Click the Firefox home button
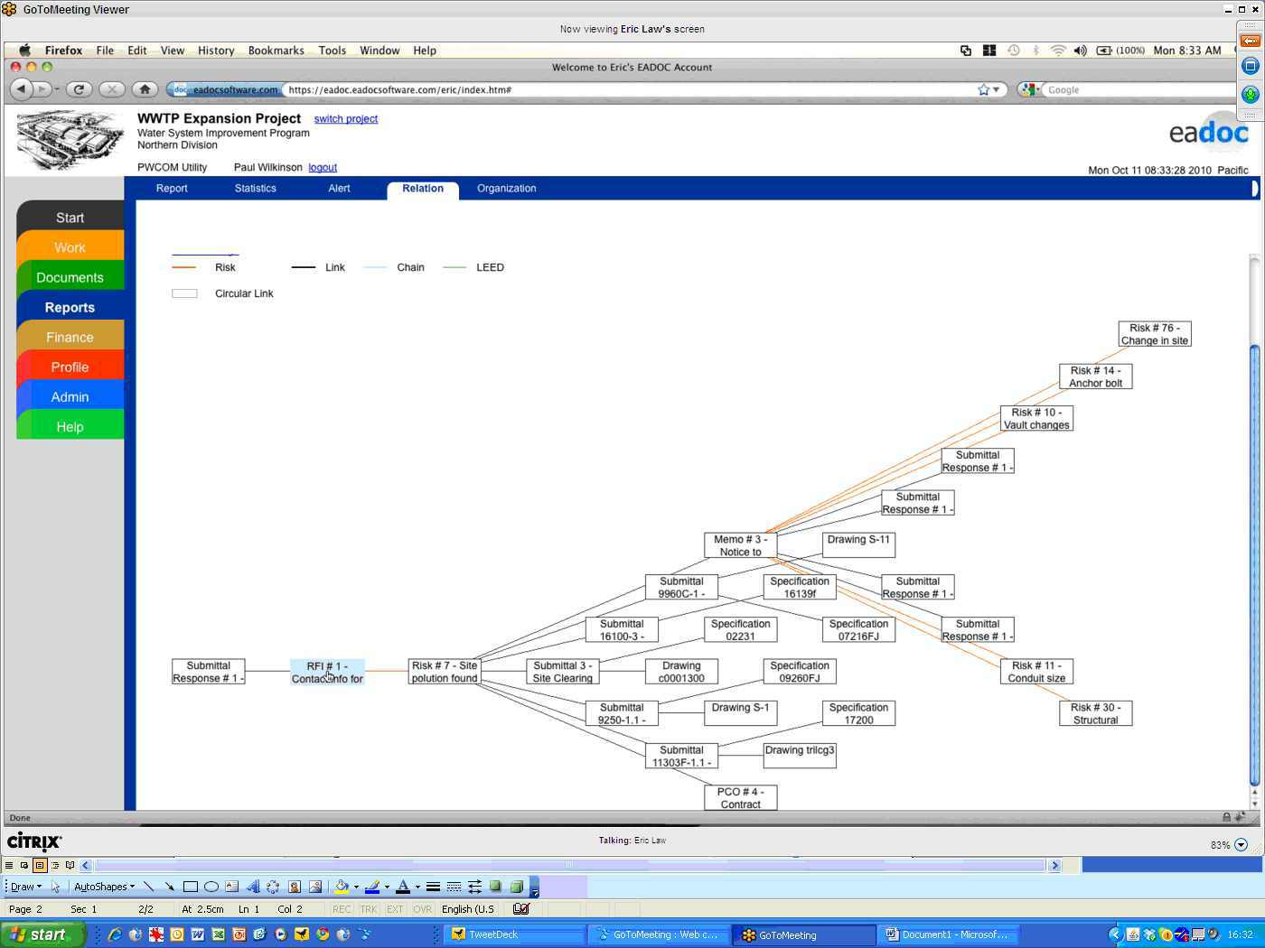This screenshot has height=948, width=1265. (x=145, y=89)
